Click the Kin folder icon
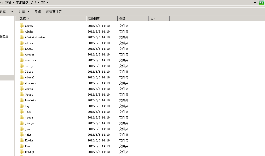265x156 pixels. pyautogui.click(x=22, y=146)
